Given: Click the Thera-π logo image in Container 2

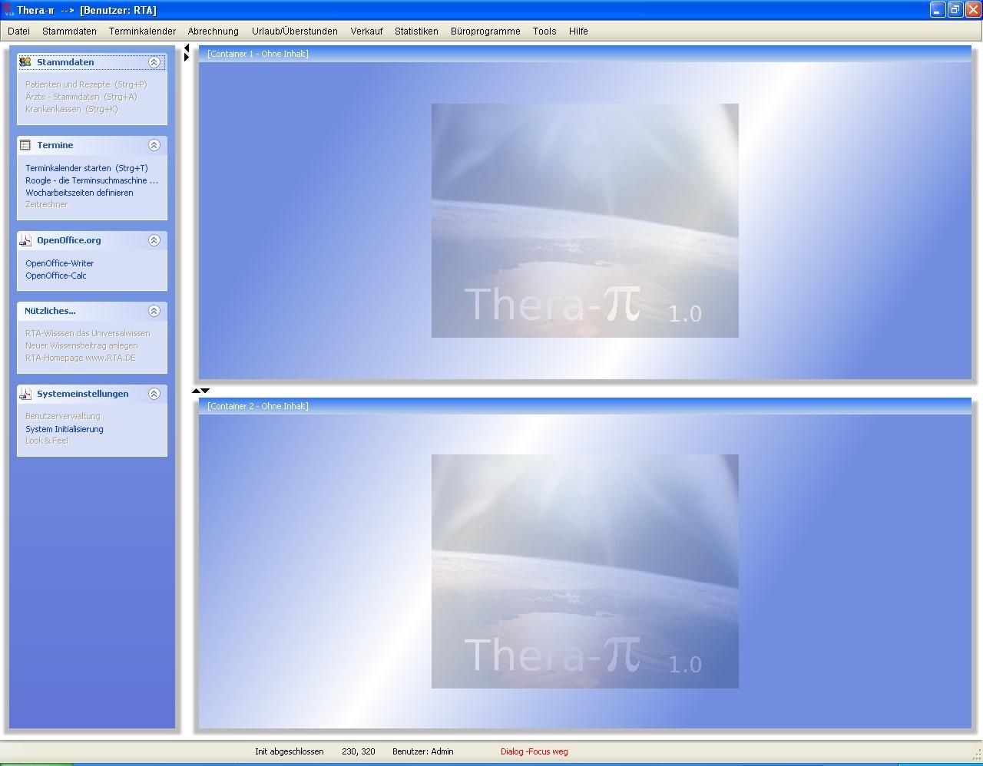Looking at the screenshot, I should tap(585, 571).
